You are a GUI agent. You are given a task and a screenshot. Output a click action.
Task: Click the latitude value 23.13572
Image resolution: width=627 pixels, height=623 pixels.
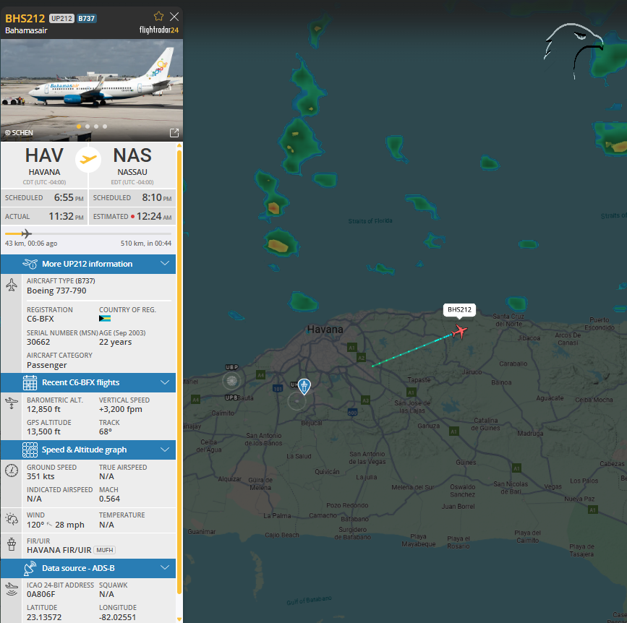click(x=44, y=617)
